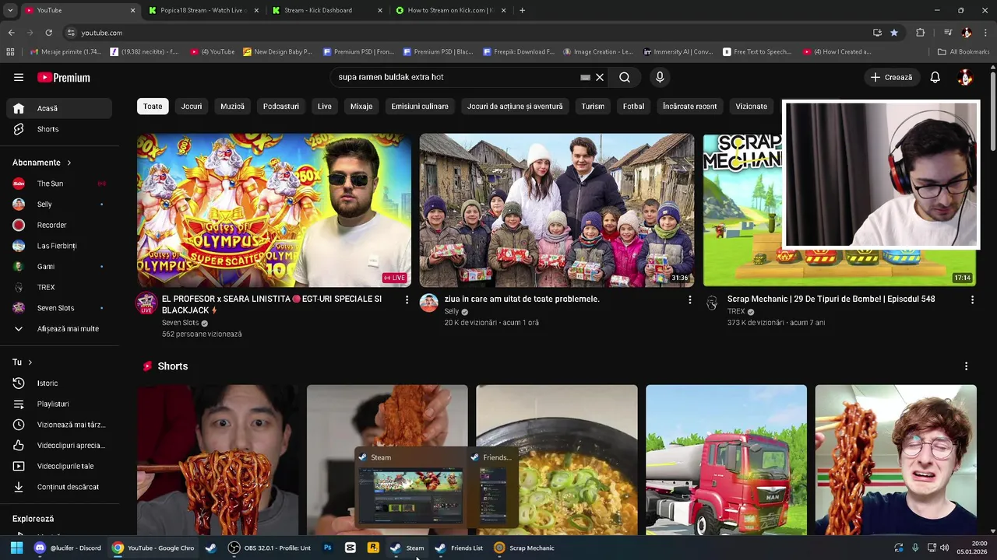Open a new browser tab

[522, 10]
